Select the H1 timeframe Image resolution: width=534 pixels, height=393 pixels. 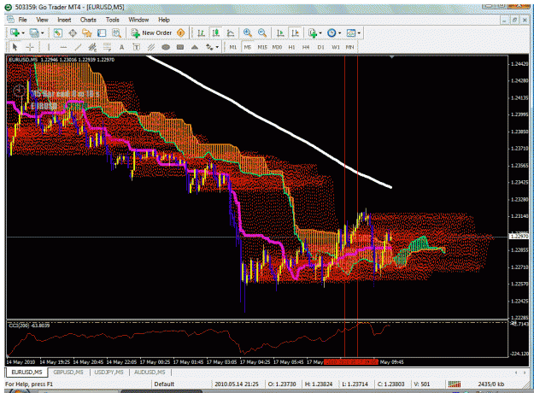291,47
